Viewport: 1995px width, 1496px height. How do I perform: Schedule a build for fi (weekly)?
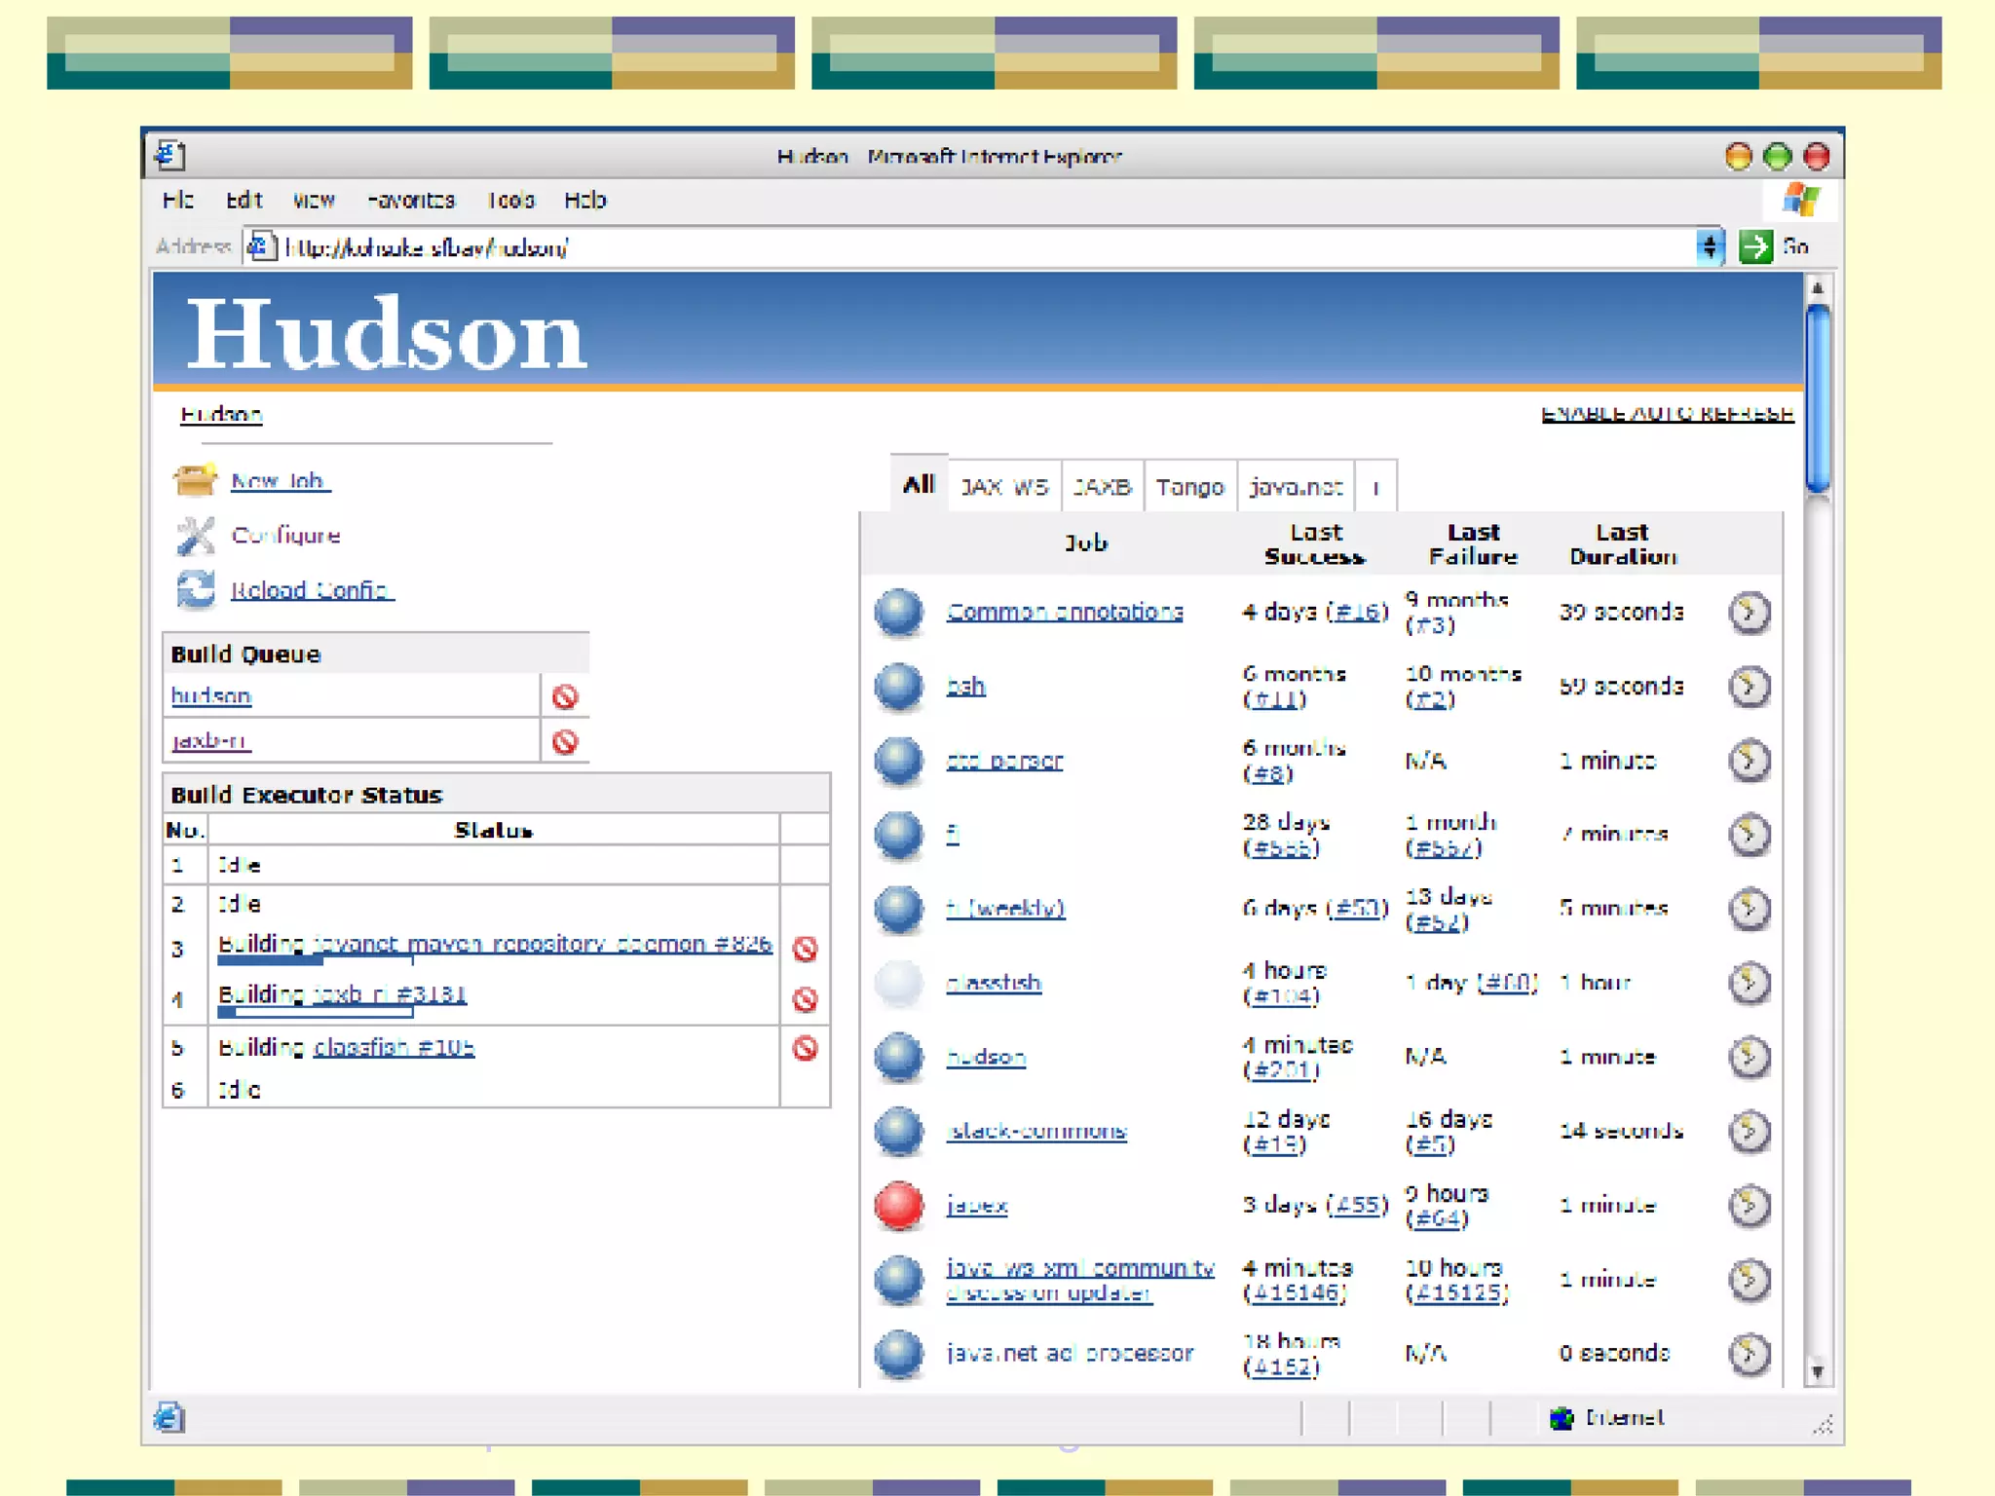1750,909
